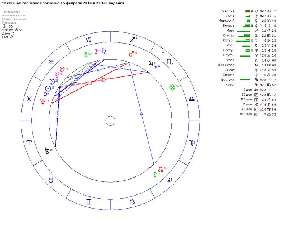Click the green strength bar beside Марс
Image resolution: width=281 pixels, height=225 pixels.
click(243, 31)
